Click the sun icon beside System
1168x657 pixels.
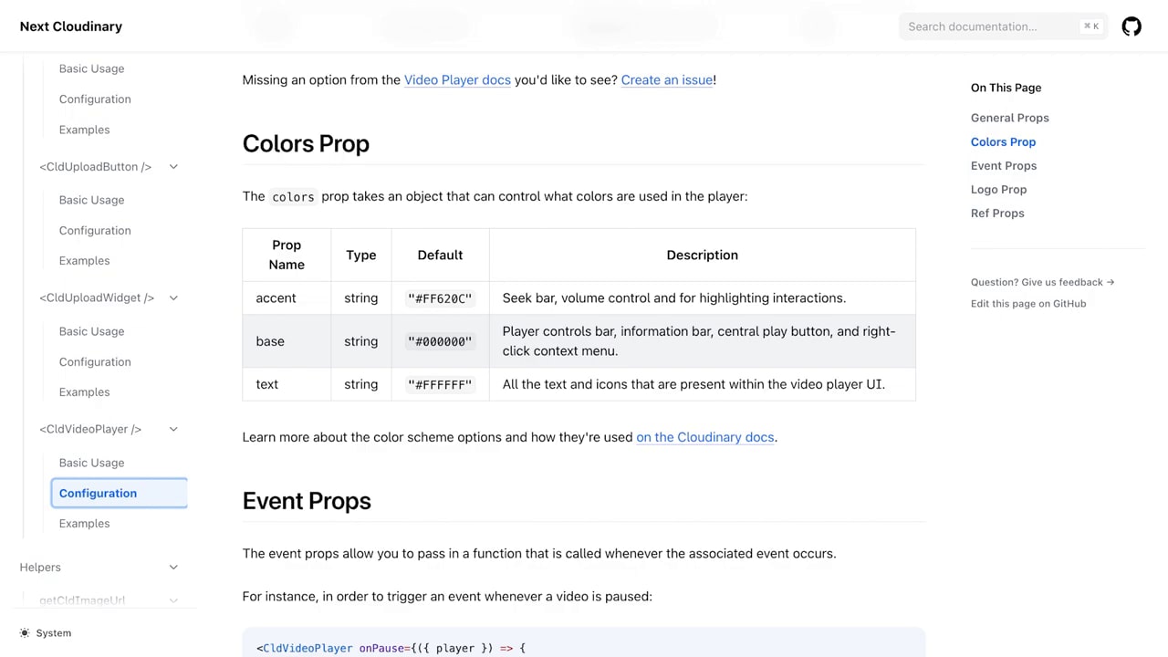pyautogui.click(x=25, y=633)
